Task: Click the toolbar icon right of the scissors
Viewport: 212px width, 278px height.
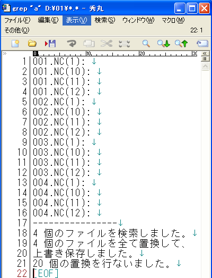Action: (125, 44)
